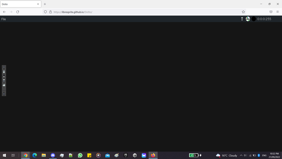The width and height of the screenshot is (282, 159).
Task: Bookmark this page with the star icon
Action: point(243,12)
